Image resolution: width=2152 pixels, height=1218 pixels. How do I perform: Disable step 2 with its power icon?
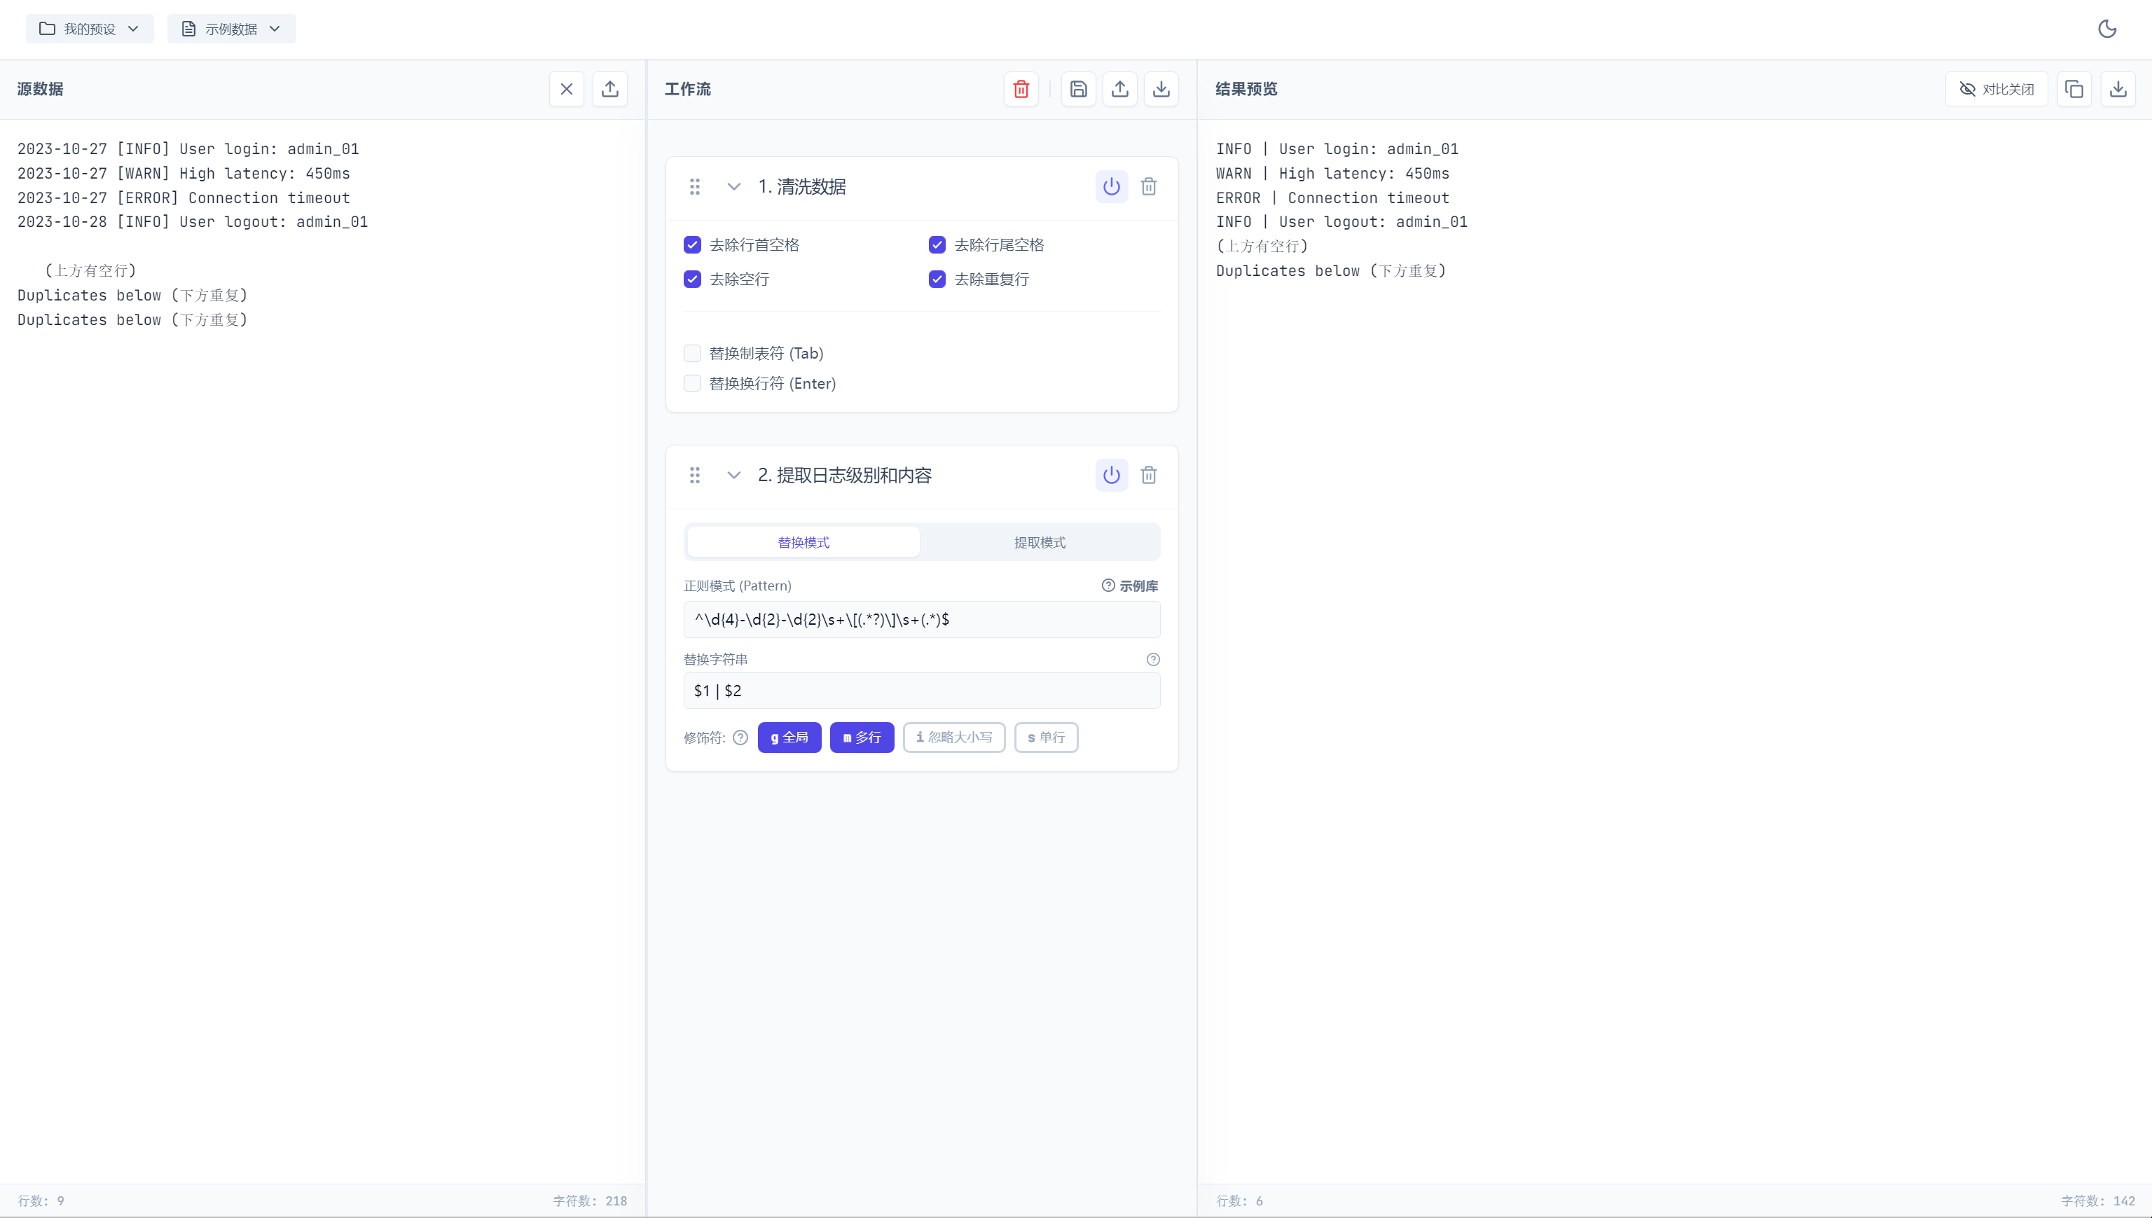[x=1111, y=475]
